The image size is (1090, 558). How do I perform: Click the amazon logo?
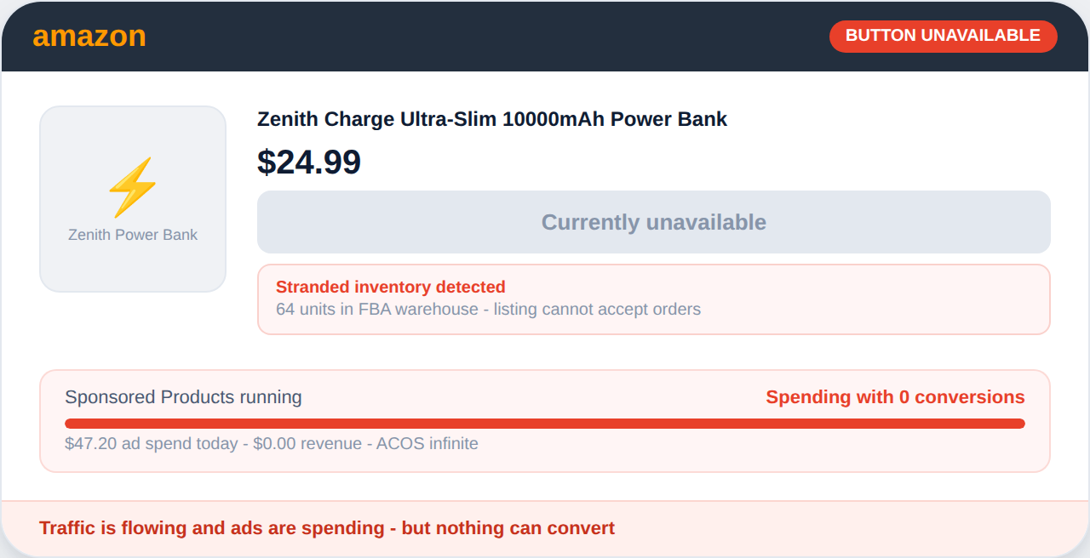coord(89,37)
